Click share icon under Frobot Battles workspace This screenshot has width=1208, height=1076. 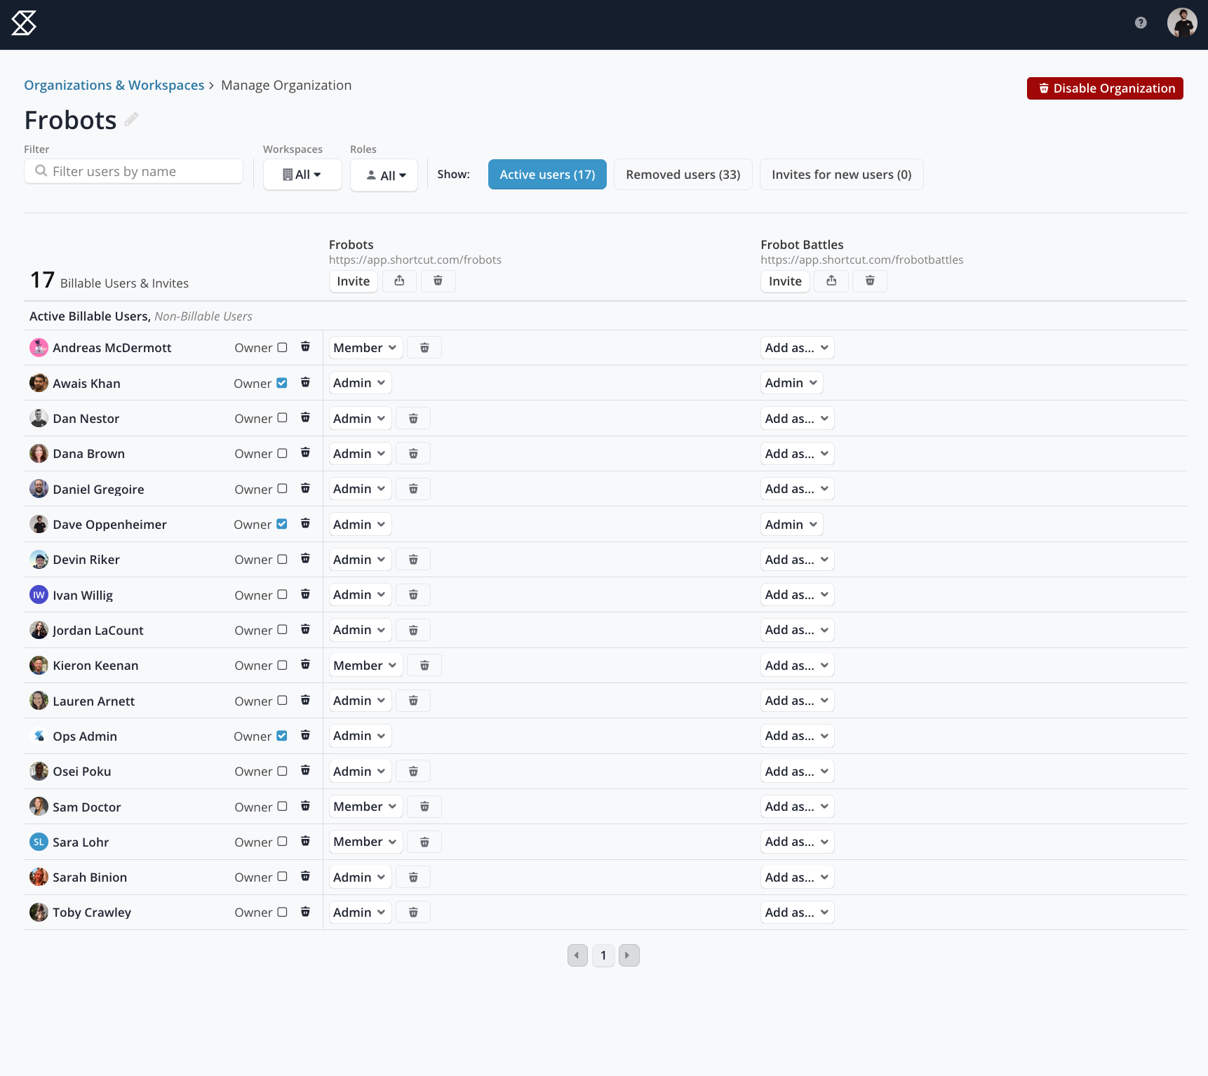click(831, 281)
